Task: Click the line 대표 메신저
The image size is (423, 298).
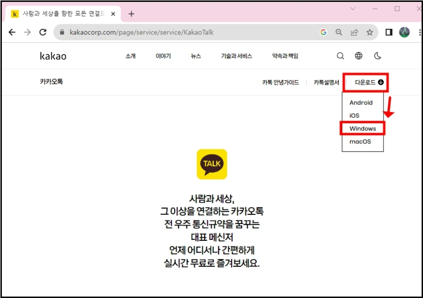Action: pos(212,237)
